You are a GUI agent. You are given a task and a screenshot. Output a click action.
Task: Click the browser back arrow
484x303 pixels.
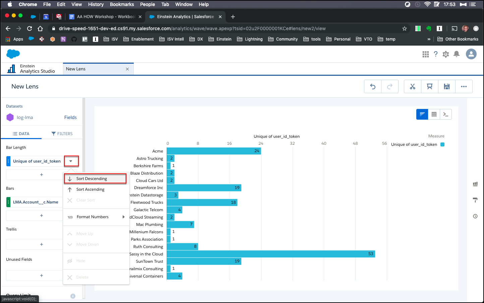click(8, 28)
